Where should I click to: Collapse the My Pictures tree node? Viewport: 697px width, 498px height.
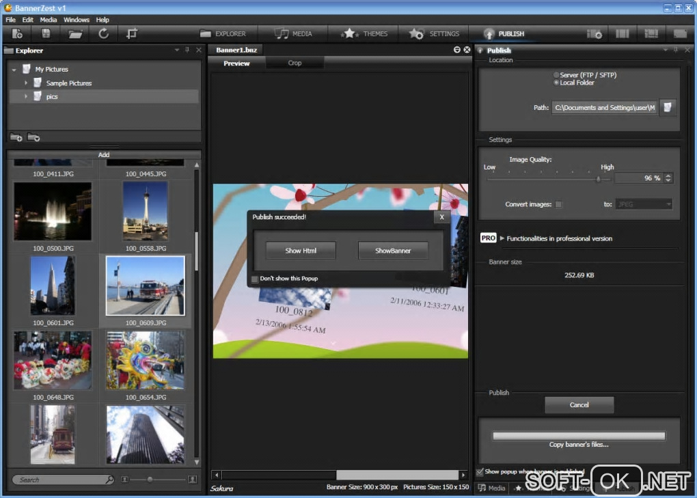pos(14,70)
